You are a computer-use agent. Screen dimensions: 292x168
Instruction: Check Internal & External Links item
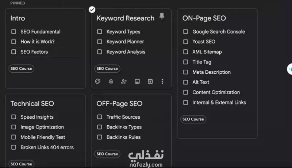click(185, 102)
